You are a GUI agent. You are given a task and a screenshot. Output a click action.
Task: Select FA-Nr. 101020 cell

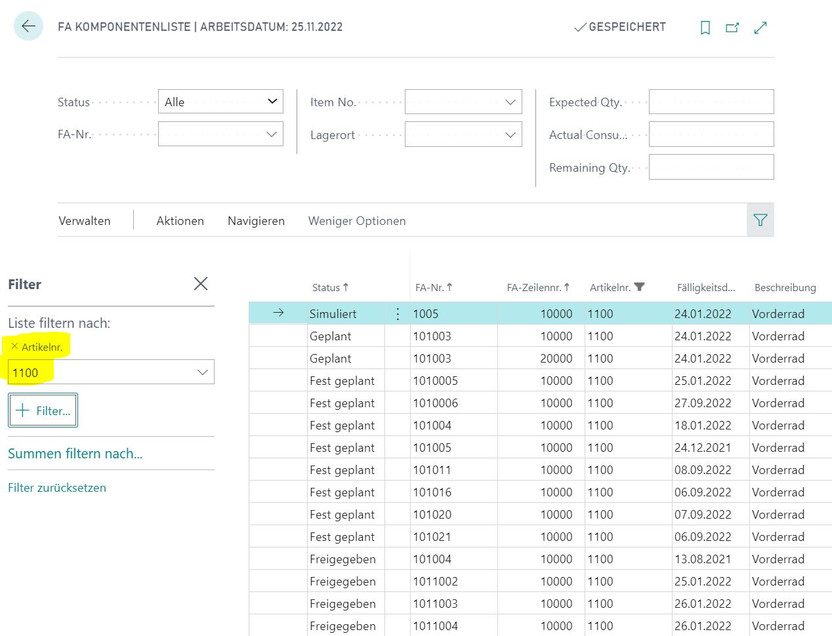(x=453, y=514)
